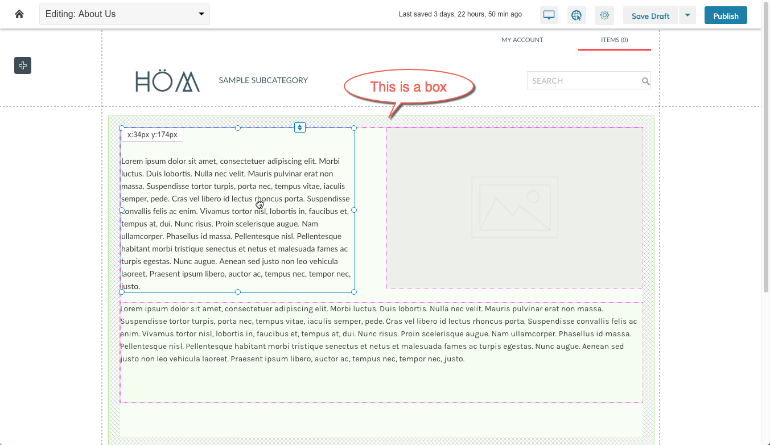Go to the home dashboard icon

pos(19,14)
